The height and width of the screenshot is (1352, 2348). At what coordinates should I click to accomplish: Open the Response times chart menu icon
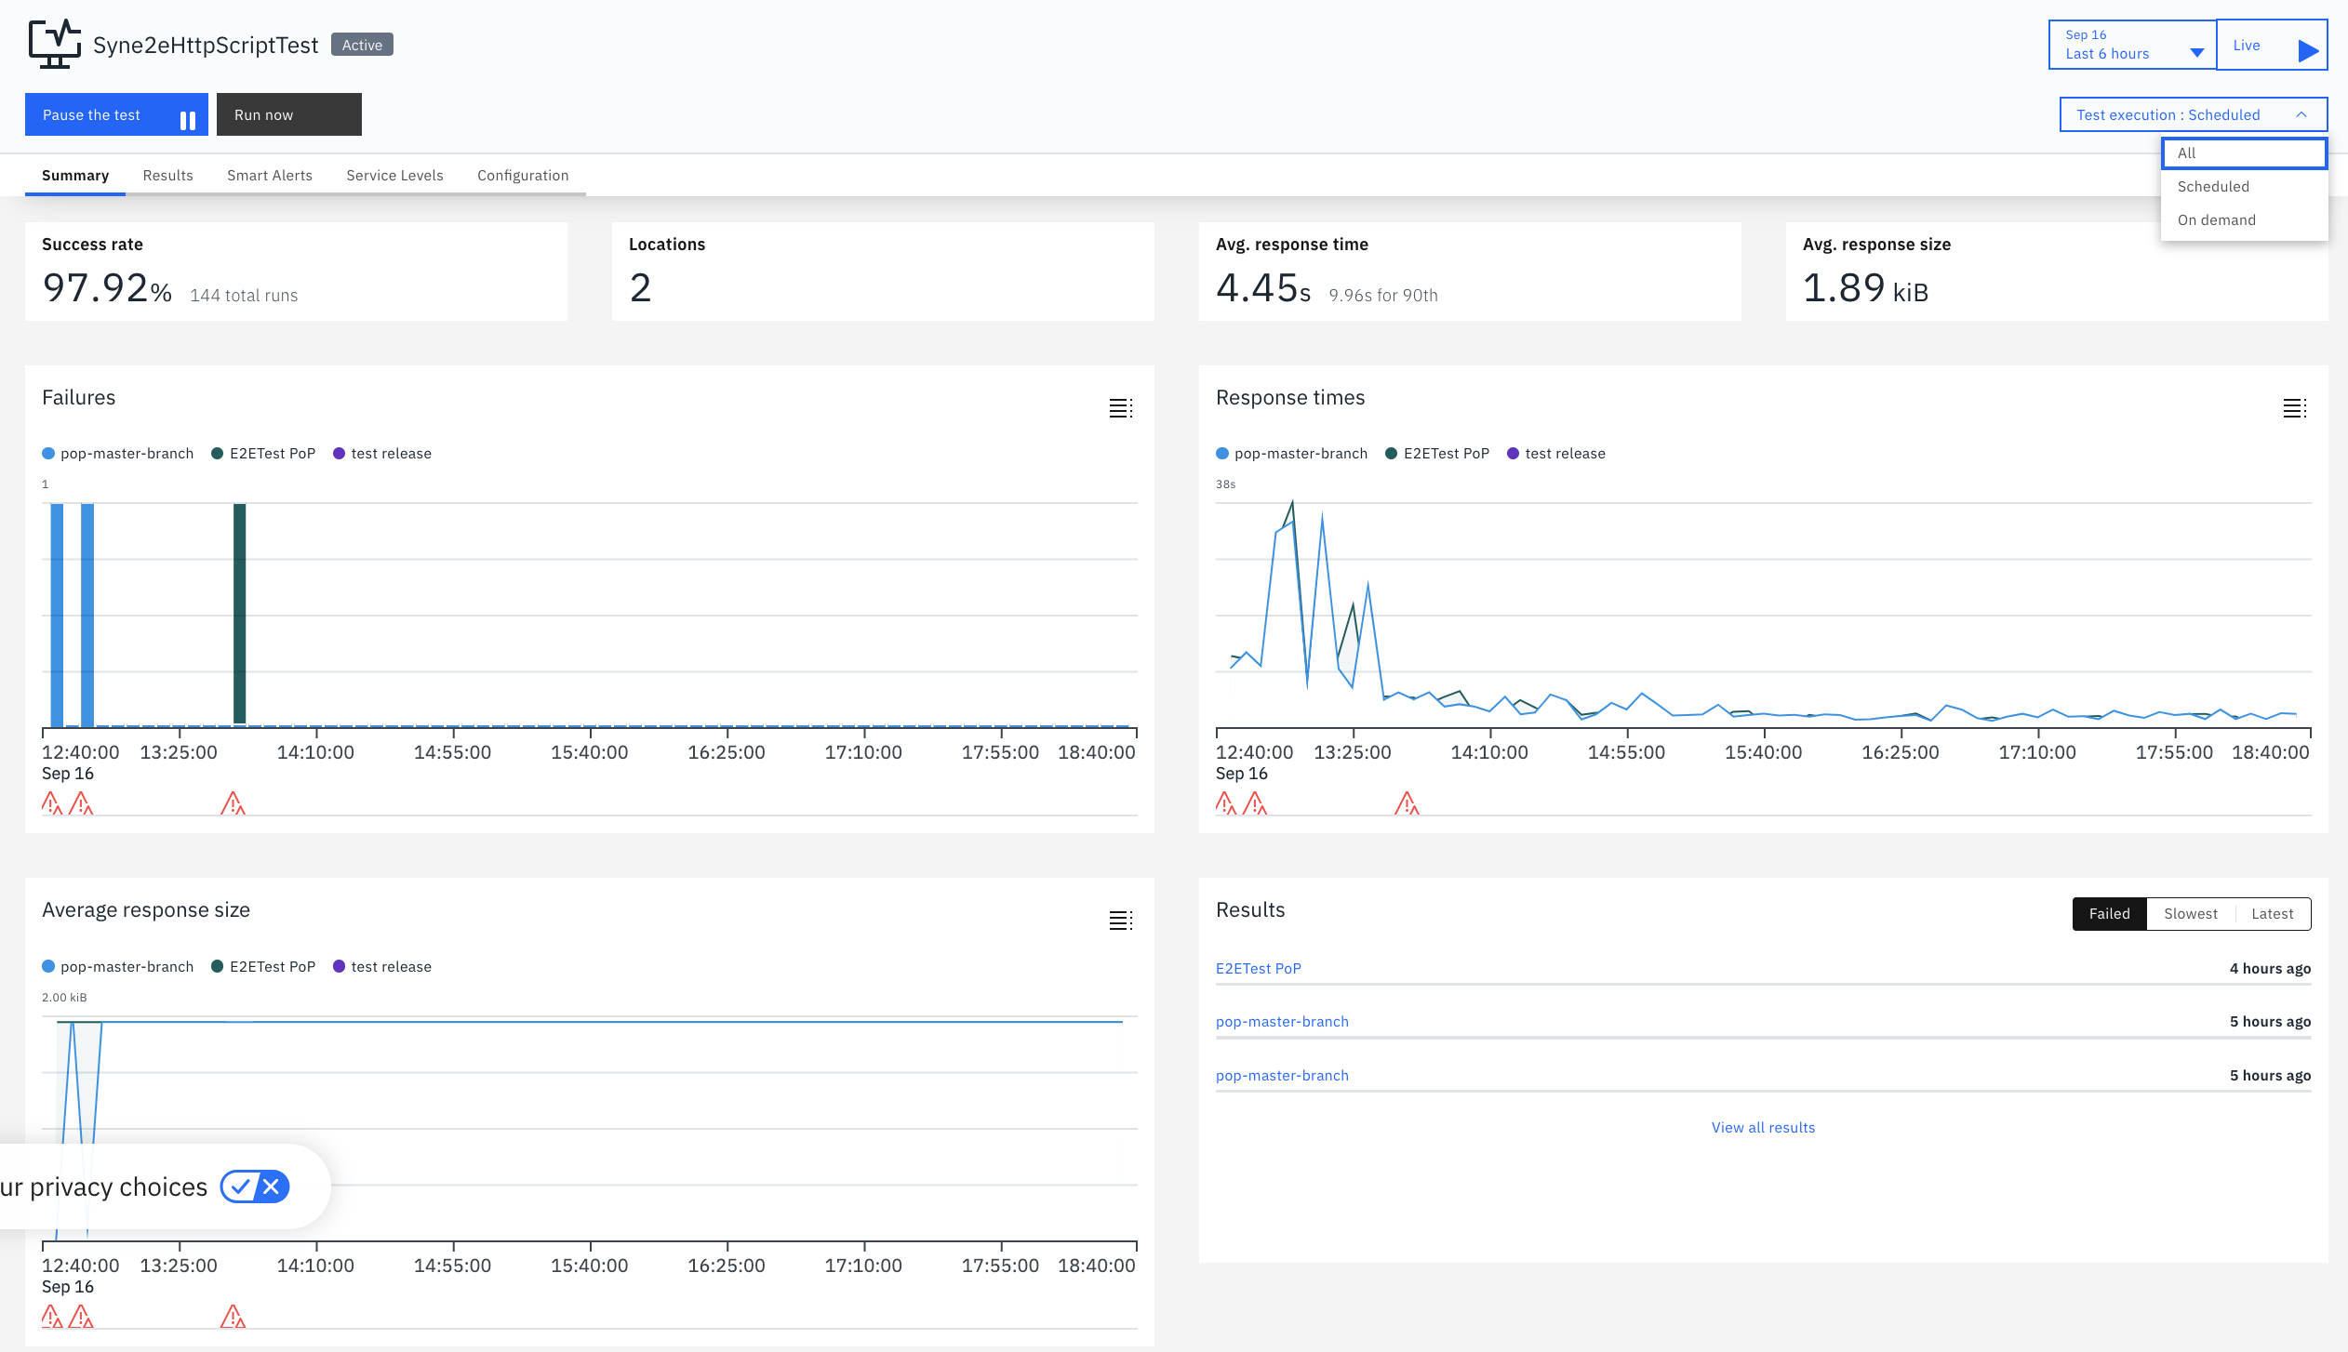pyautogui.click(x=2294, y=408)
